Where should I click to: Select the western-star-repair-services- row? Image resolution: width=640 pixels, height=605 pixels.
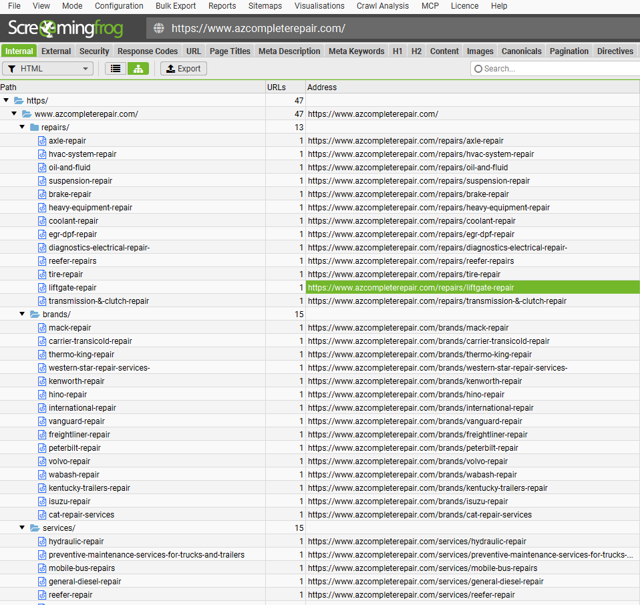(x=320, y=367)
